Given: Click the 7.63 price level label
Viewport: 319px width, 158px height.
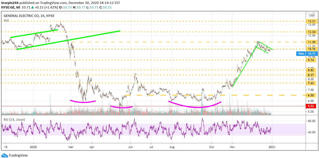Looking at the screenshot, I should coord(311,83).
